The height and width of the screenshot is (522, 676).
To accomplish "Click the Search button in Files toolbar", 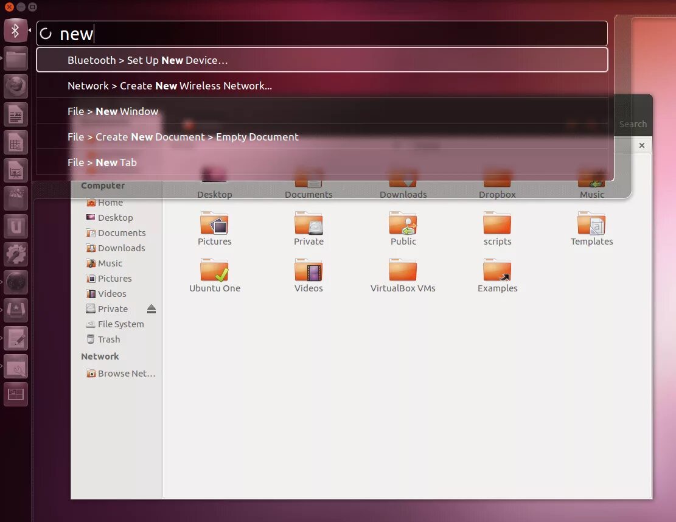I will 632,124.
